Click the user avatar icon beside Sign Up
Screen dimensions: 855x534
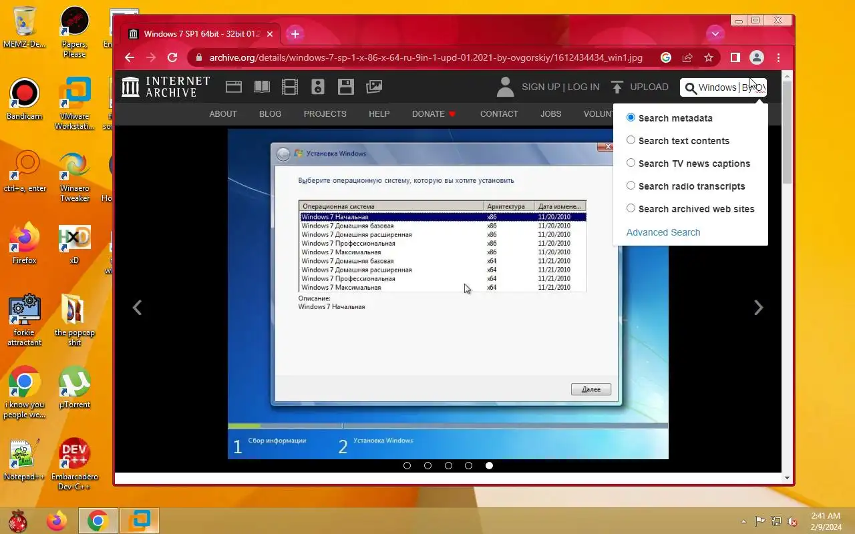(506, 87)
